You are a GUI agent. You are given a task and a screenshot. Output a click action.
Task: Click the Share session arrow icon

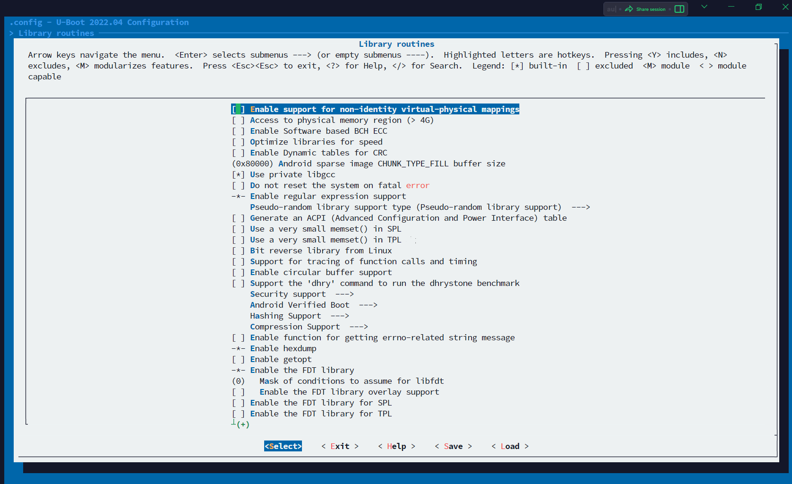click(x=628, y=9)
